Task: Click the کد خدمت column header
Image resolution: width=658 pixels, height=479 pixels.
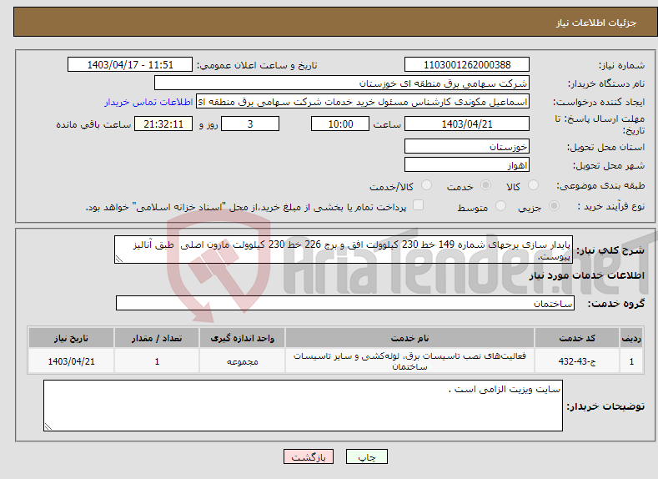Action: (x=576, y=338)
